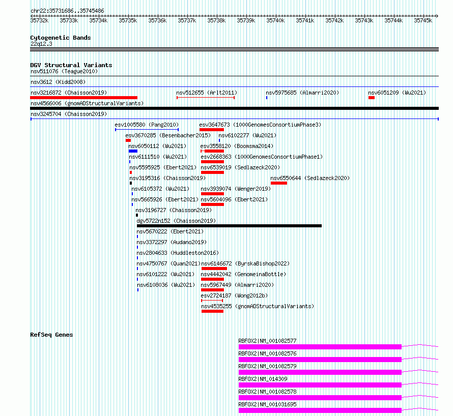Click nsv6102277 (Wu2021) label
Image resolution: width=453 pixels, height=416 pixels.
click(x=247, y=135)
